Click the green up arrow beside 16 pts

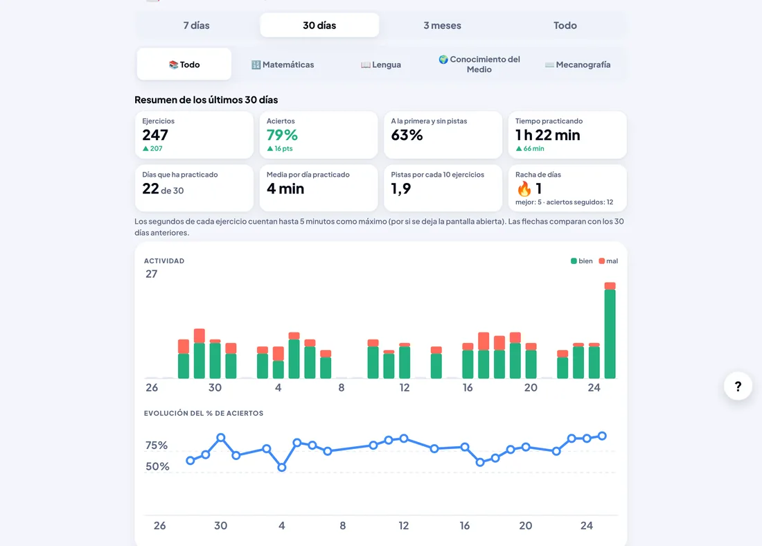269,149
